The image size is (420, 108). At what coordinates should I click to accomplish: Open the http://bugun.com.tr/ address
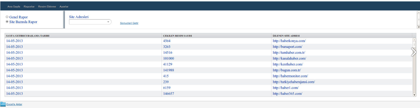(287, 70)
